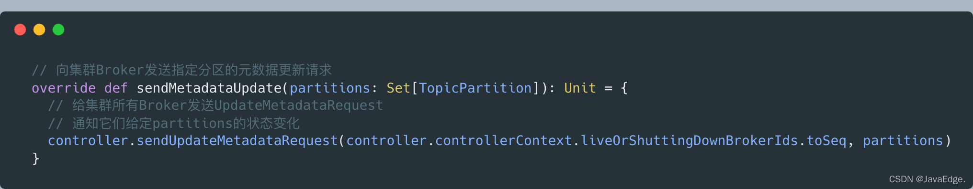Click liveOrShuttingDownBrokerIds property
The width and height of the screenshot is (973, 189).
[689, 141]
